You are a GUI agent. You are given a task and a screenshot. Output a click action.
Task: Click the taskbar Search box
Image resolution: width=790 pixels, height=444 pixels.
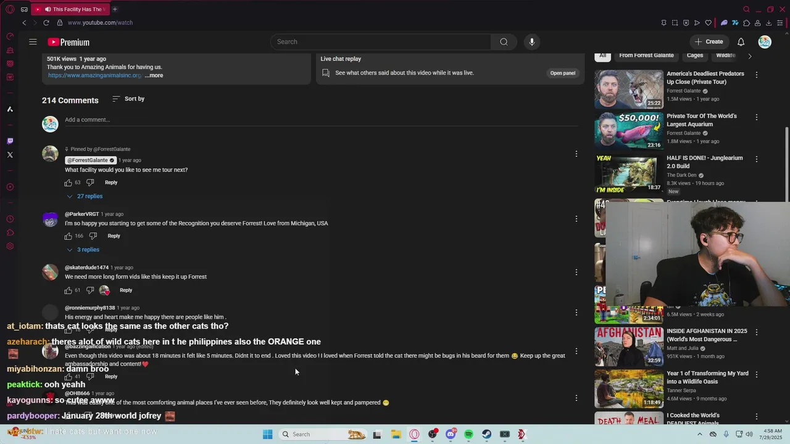click(x=323, y=434)
